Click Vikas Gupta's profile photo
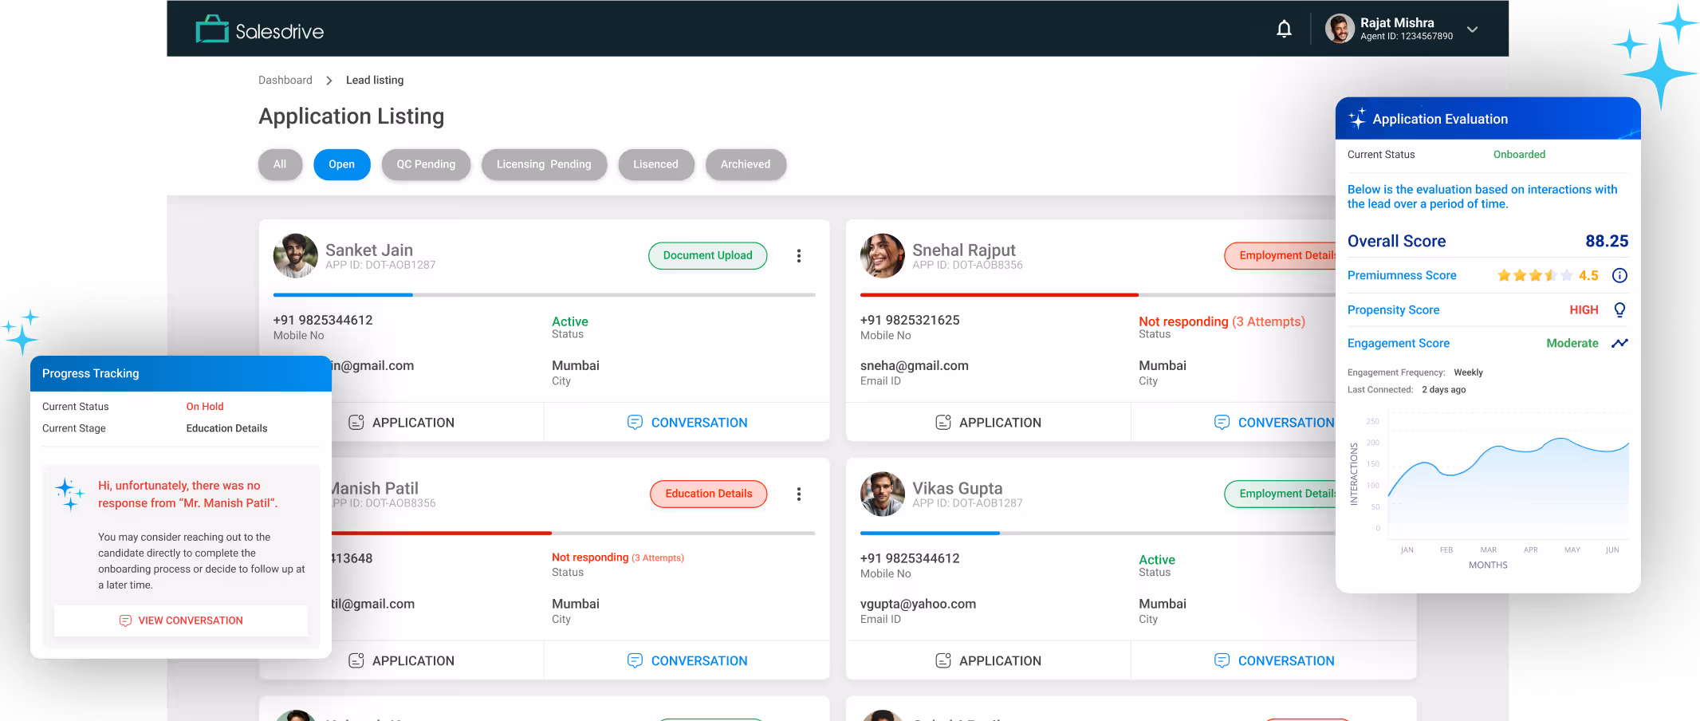 883,494
